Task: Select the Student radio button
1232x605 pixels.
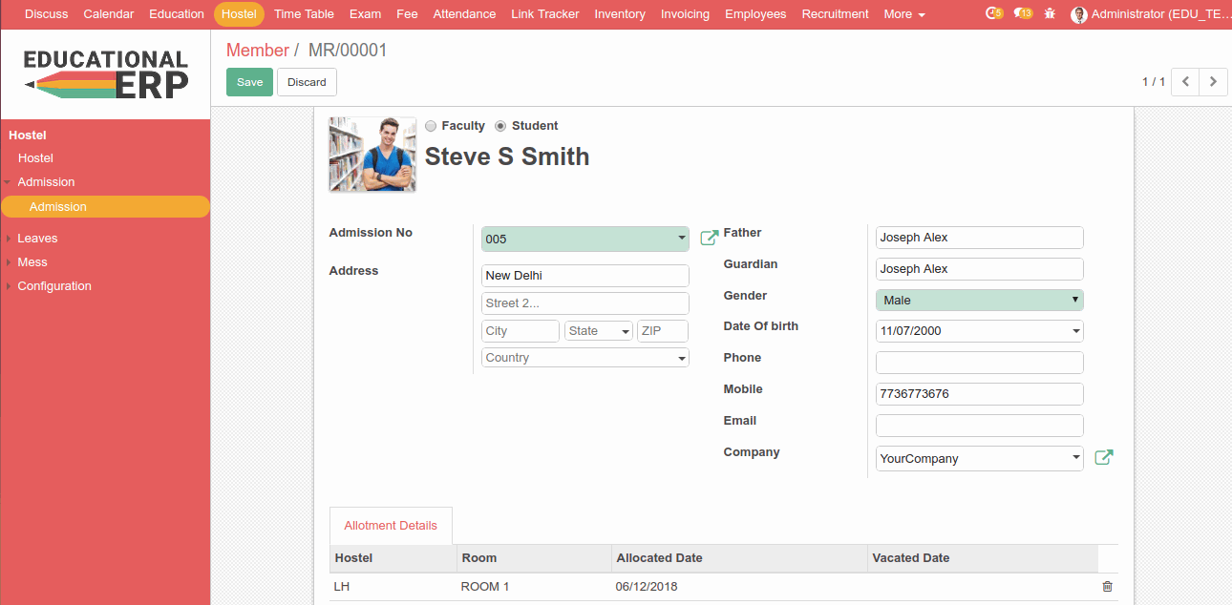Action: [500, 126]
